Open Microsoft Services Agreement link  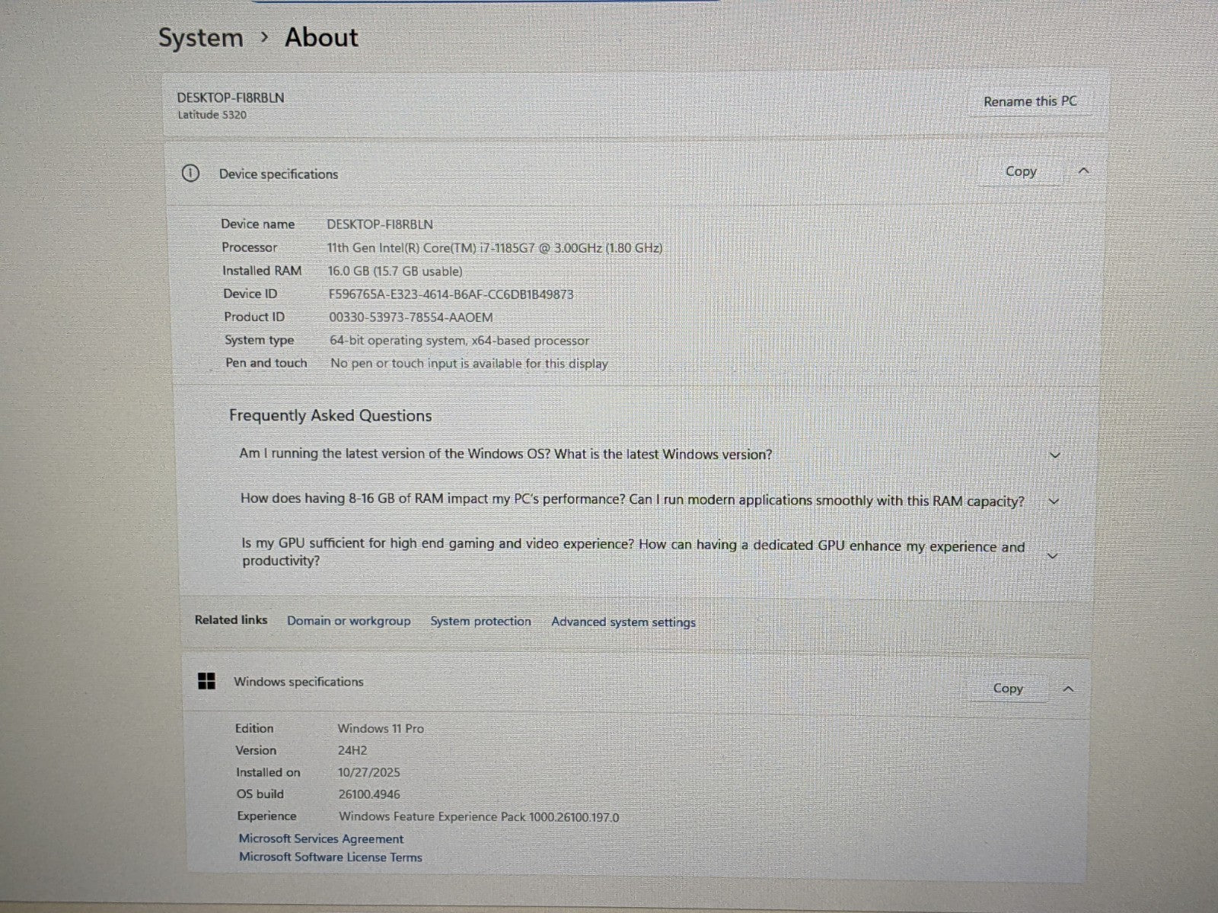point(320,838)
